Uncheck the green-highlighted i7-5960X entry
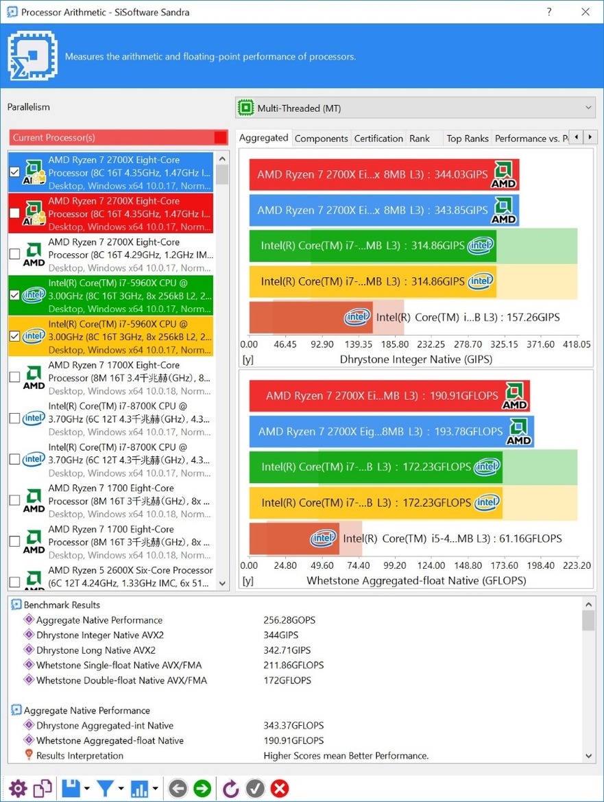 pos(15,295)
